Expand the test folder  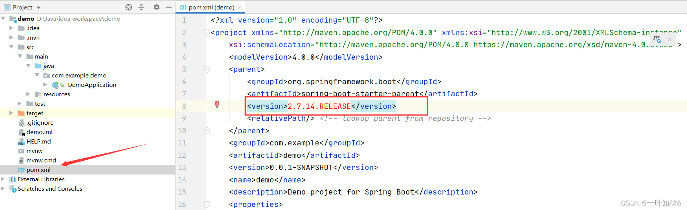click(20, 103)
